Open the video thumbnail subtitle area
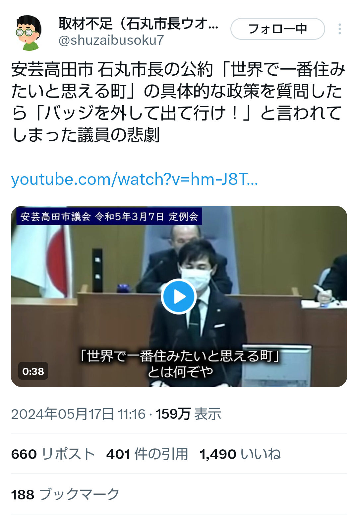The width and height of the screenshot is (358, 524). coord(180,364)
